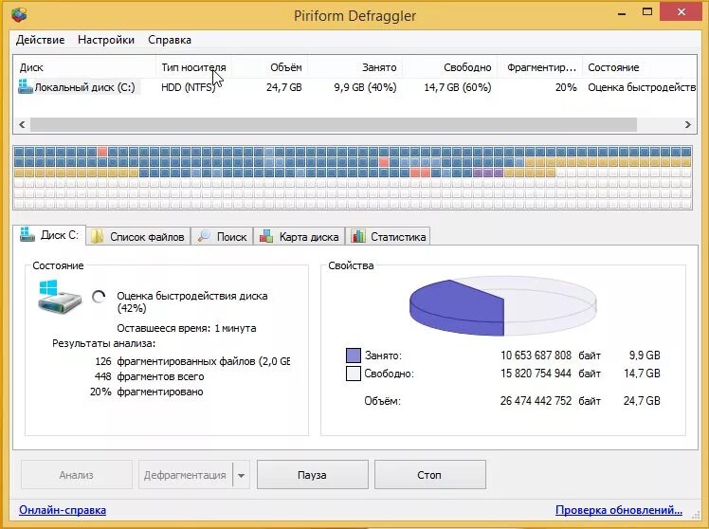Viewport: 709px width, 529px height.
Task: Click the Оставшееся время: 1 минута text
Action: click(187, 328)
